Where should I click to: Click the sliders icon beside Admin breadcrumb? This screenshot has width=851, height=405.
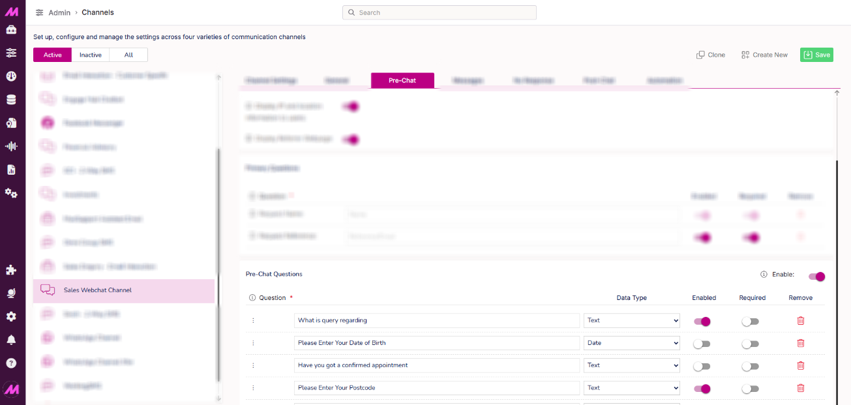(40, 12)
